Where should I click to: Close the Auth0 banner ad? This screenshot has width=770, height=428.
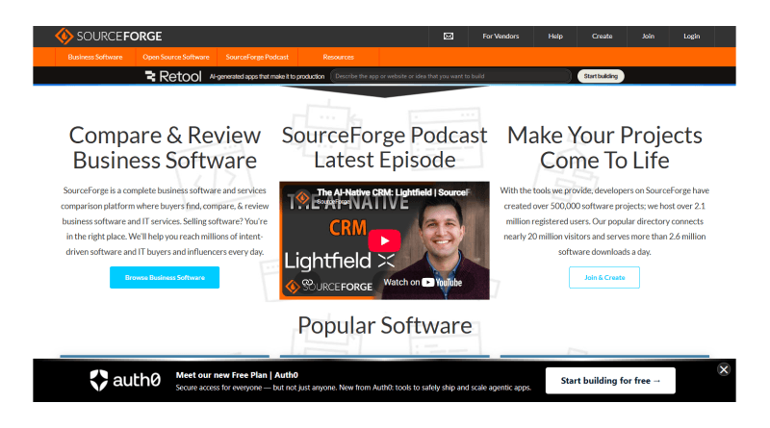click(724, 369)
